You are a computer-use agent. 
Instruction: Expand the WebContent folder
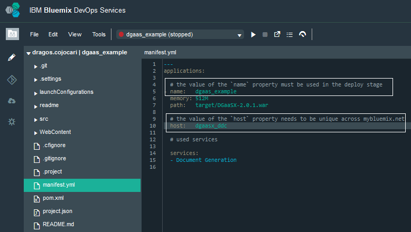point(35,133)
